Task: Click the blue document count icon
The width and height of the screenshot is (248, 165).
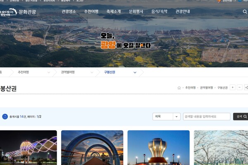Action: pos(5,116)
